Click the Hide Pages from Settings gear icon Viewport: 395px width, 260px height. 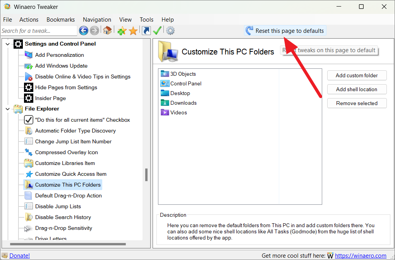point(29,87)
